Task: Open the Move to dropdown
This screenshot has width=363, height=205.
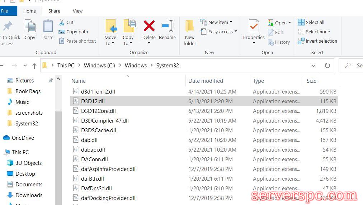Action: [x=110, y=43]
